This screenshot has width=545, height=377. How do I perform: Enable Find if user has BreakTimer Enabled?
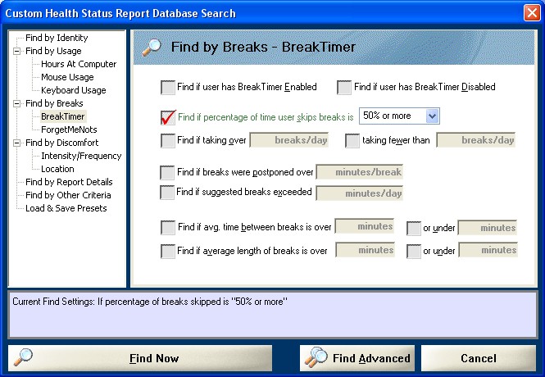pyautogui.click(x=168, y=87)
